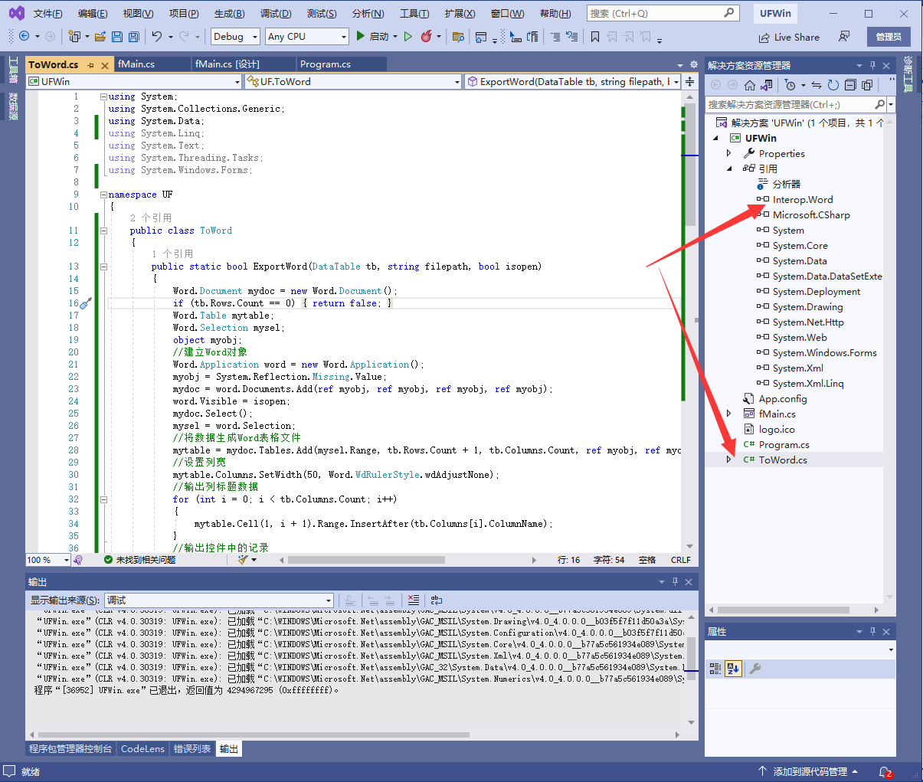Select App.config in Solution Explorer
Viewport: 923px width, 782px height.
[783, 398]
